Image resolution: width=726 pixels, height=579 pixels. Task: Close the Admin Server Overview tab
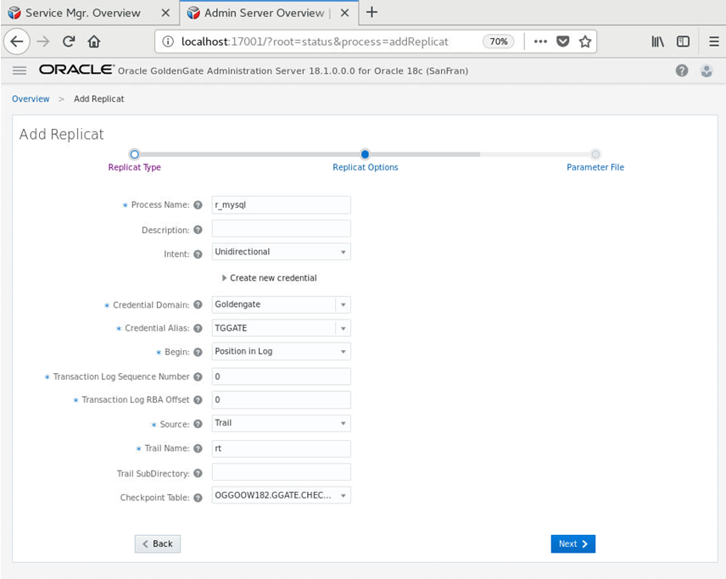click(x=344, y=13)
